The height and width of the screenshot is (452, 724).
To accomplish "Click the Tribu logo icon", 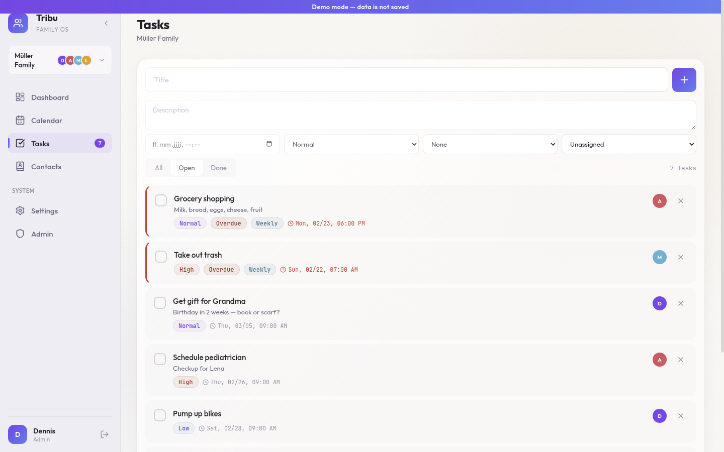I will (x=18, y=23).
